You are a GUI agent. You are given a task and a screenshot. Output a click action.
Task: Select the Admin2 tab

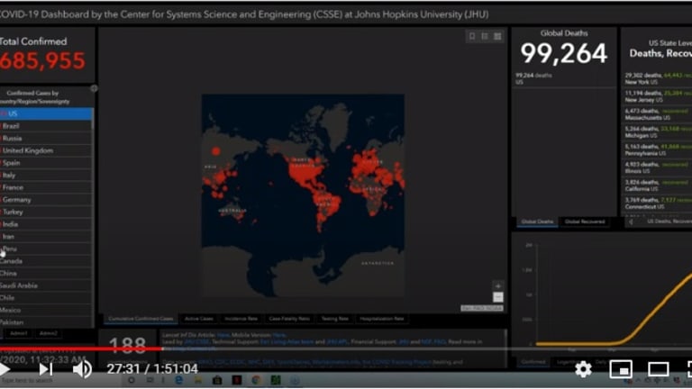tap(48, 333)
